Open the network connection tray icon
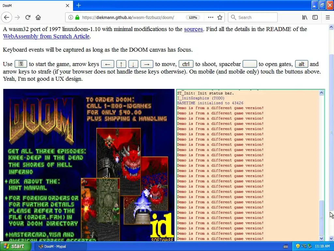The height and width of the screenshot is (251, 334). [304, 246]
